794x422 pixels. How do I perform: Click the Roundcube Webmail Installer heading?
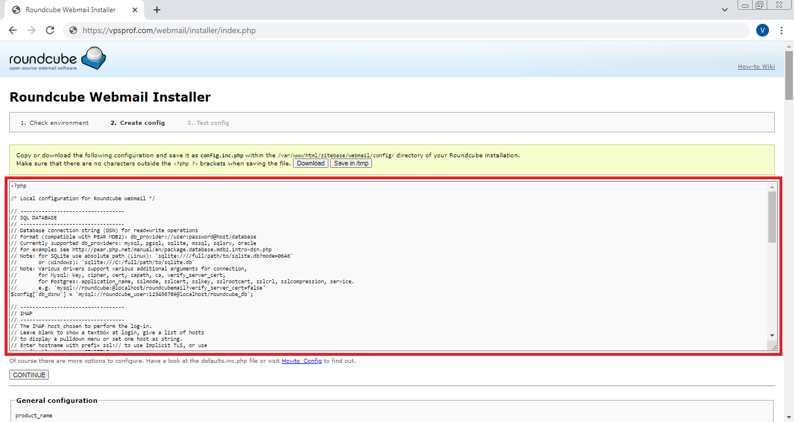click(110, 97)
